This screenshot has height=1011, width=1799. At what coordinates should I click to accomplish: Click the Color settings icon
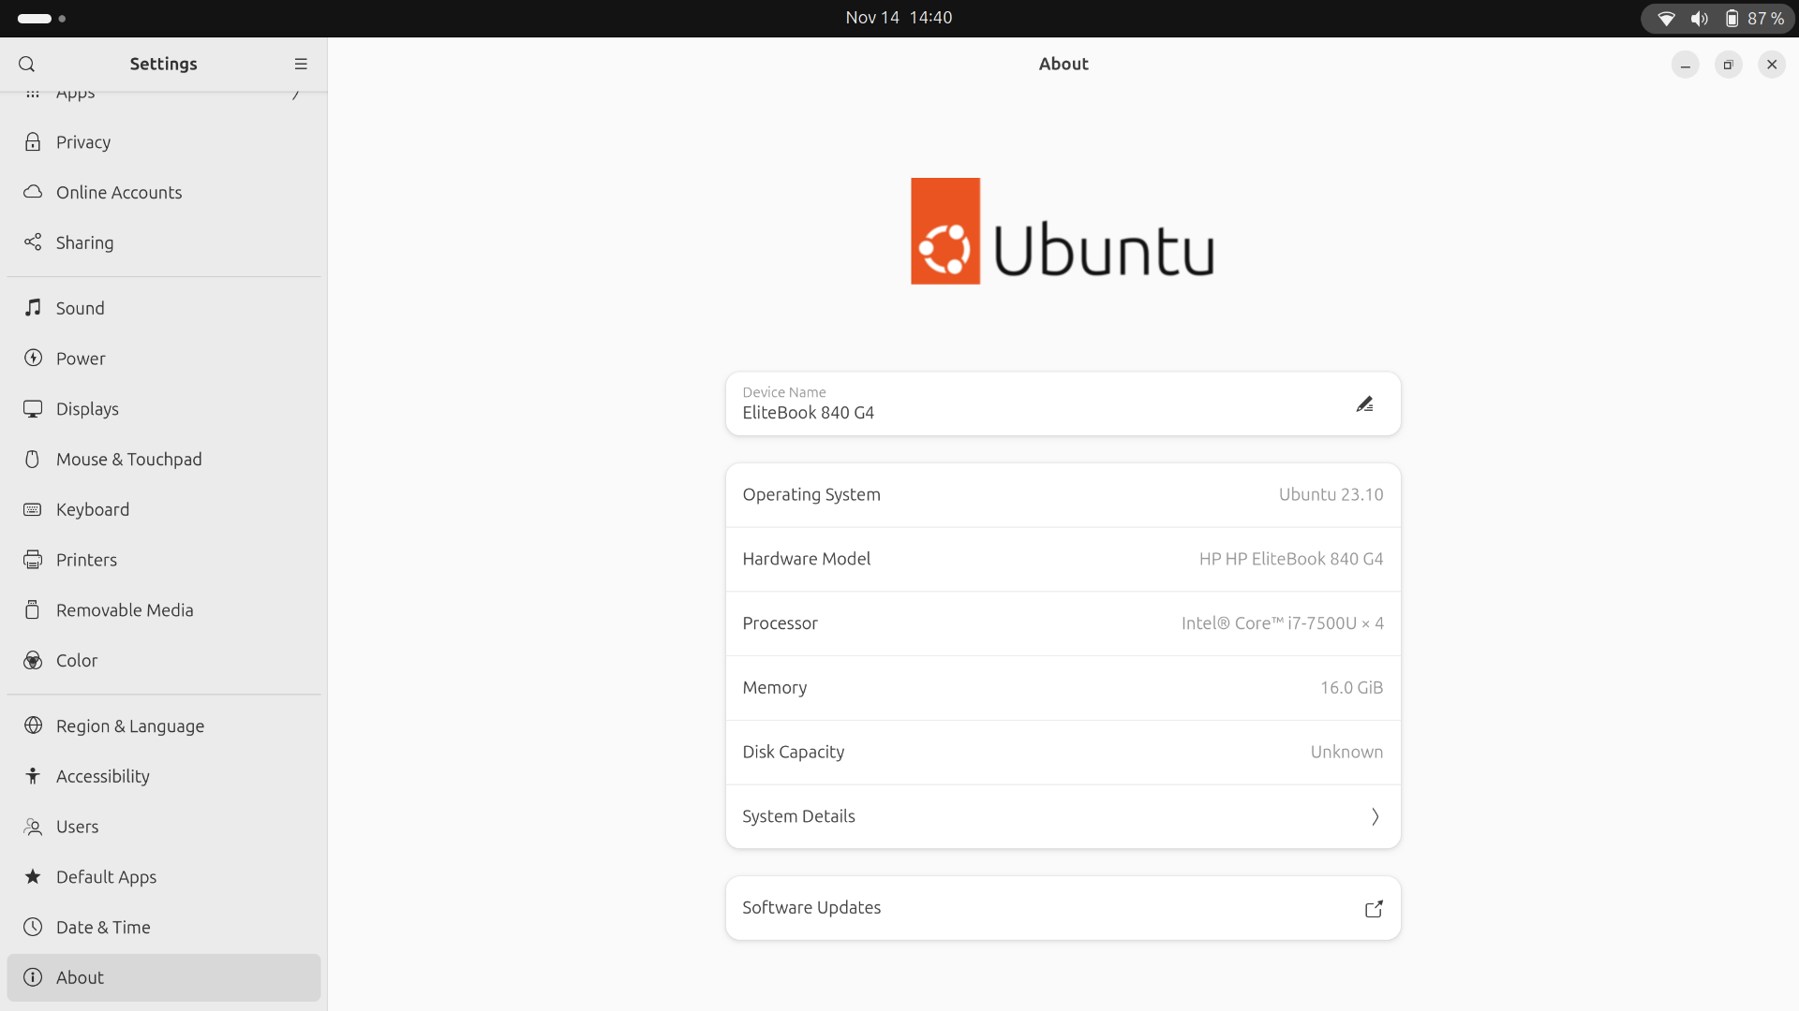(x=33, y=661)
